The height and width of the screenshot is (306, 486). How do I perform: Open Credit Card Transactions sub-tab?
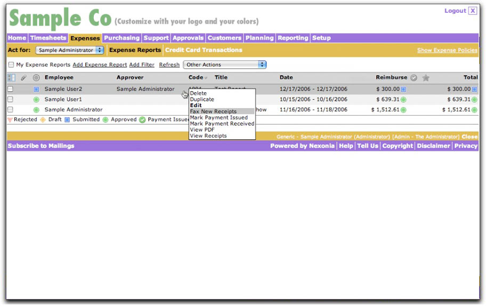coord(204,50)
